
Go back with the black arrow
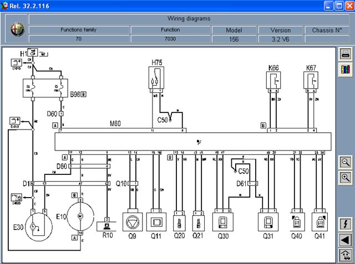pyautogui.click(x=345, y=240)
